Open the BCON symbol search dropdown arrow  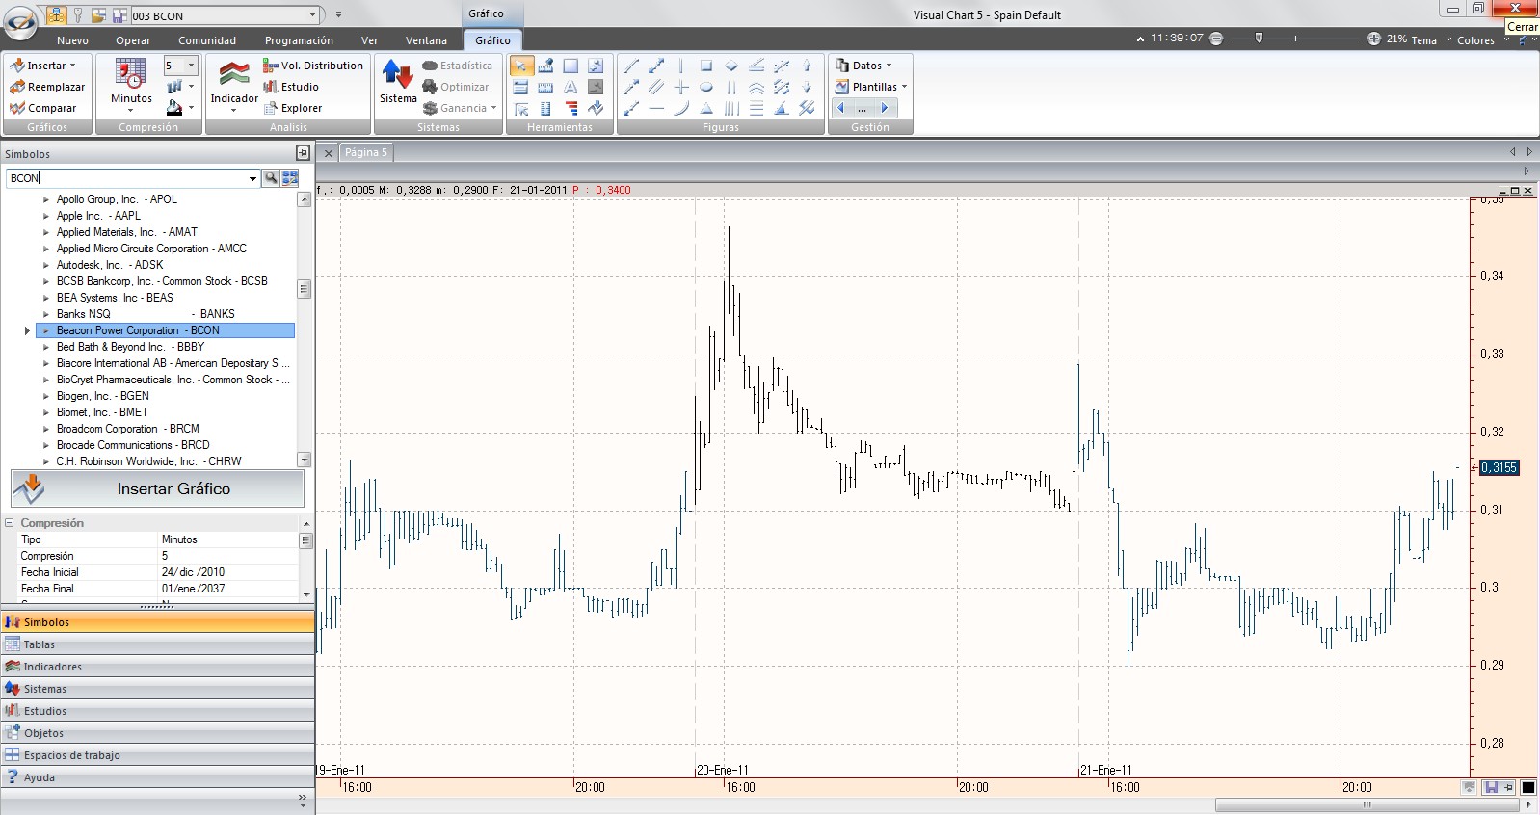point(252,178)
